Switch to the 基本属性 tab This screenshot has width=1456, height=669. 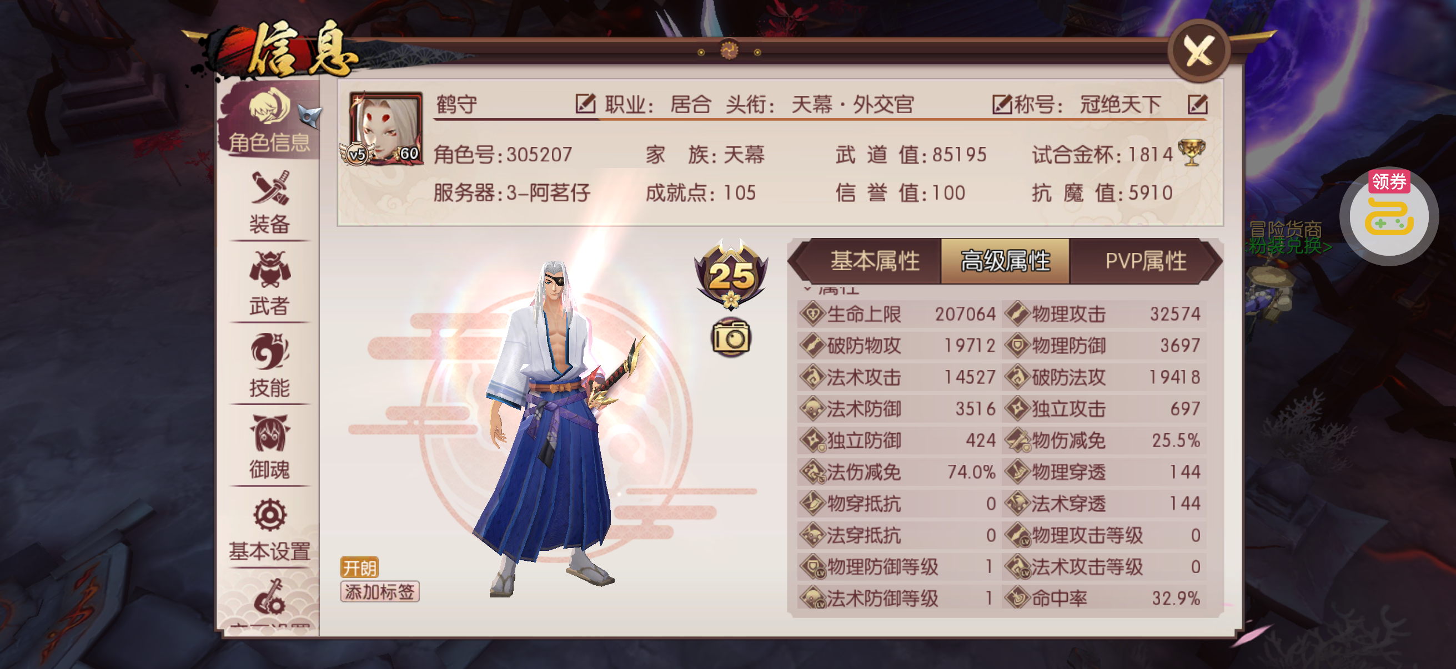pyautogui.click(x=874, y=261)
